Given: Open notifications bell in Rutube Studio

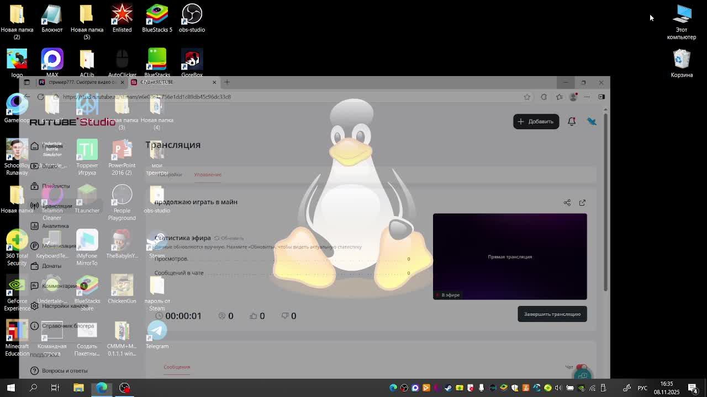Looking at the screenshot, I should (x=572, y=121).
